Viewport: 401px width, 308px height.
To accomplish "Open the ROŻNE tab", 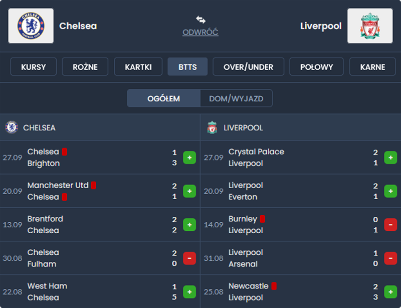I will coord(85,67).
